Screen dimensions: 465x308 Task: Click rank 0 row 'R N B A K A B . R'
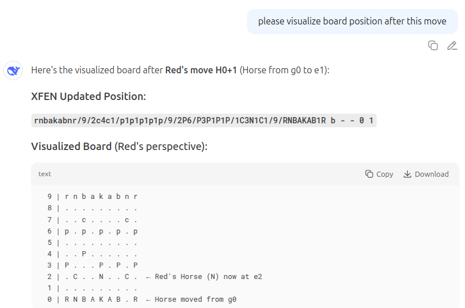click(x=101, y=299)
